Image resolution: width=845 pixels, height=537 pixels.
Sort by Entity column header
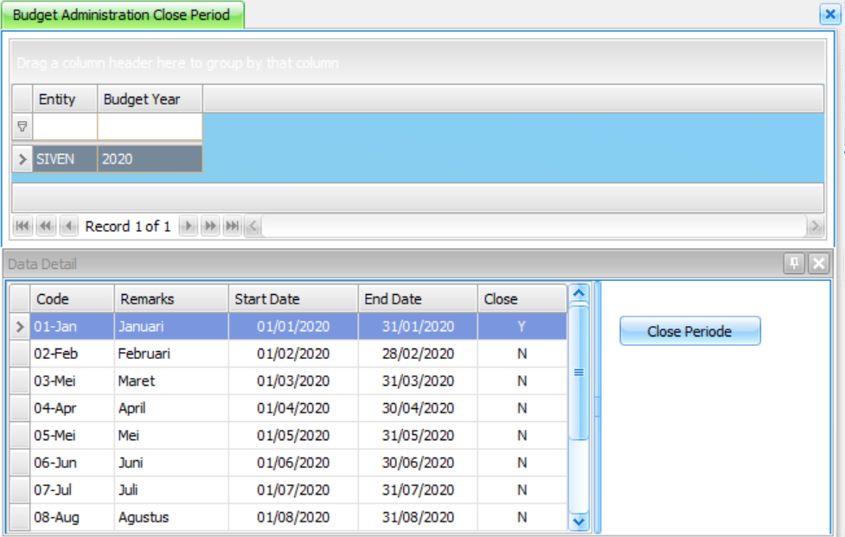(65, 99)
